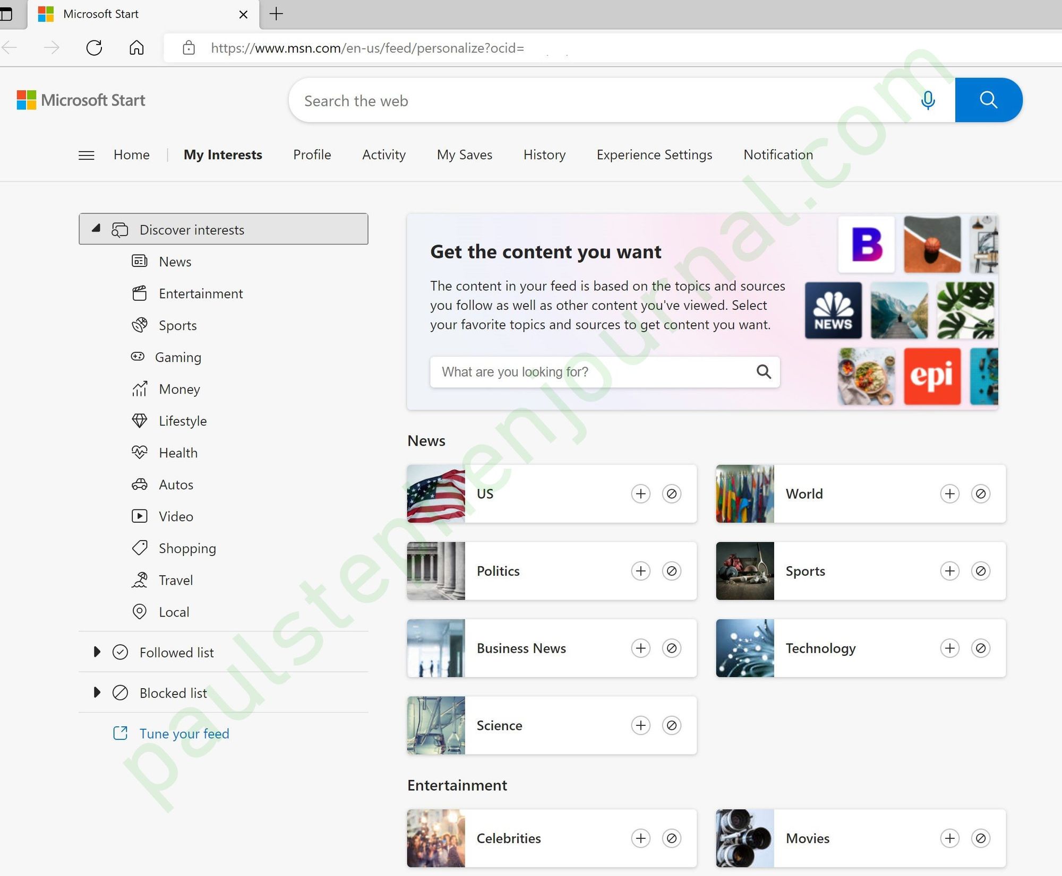
Task: Click the microphone icon in search bar
Action: pos(928,100)
